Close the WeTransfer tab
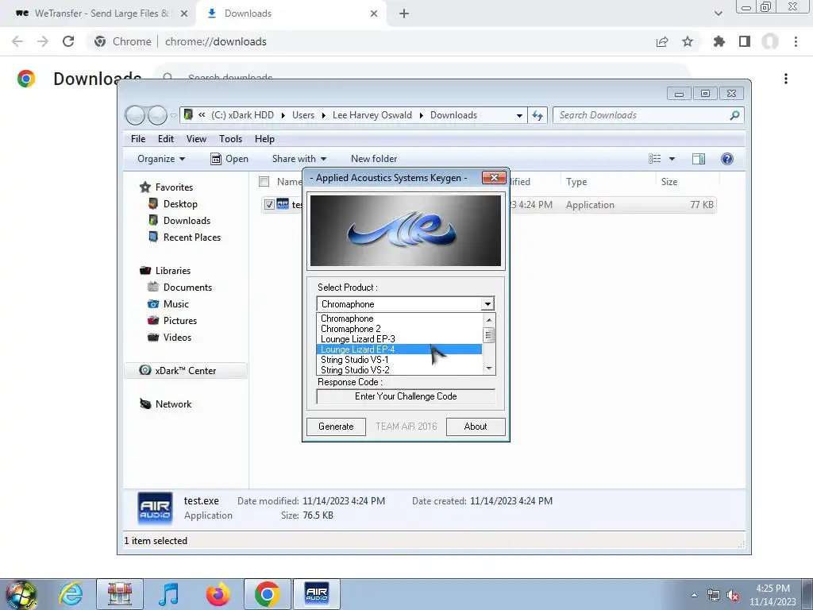813x610 pixels. [184, 14]
